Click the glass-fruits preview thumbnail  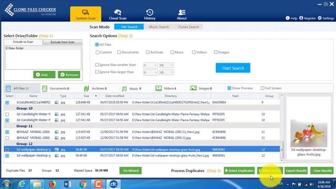pyautogui.click(x=309, y=133)
